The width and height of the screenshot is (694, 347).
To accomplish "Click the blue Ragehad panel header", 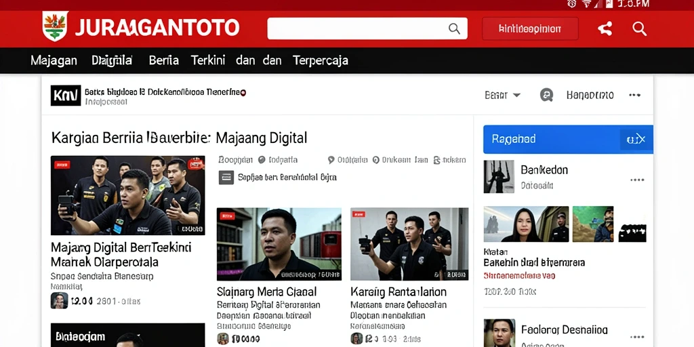I will (x=569, y=140).
